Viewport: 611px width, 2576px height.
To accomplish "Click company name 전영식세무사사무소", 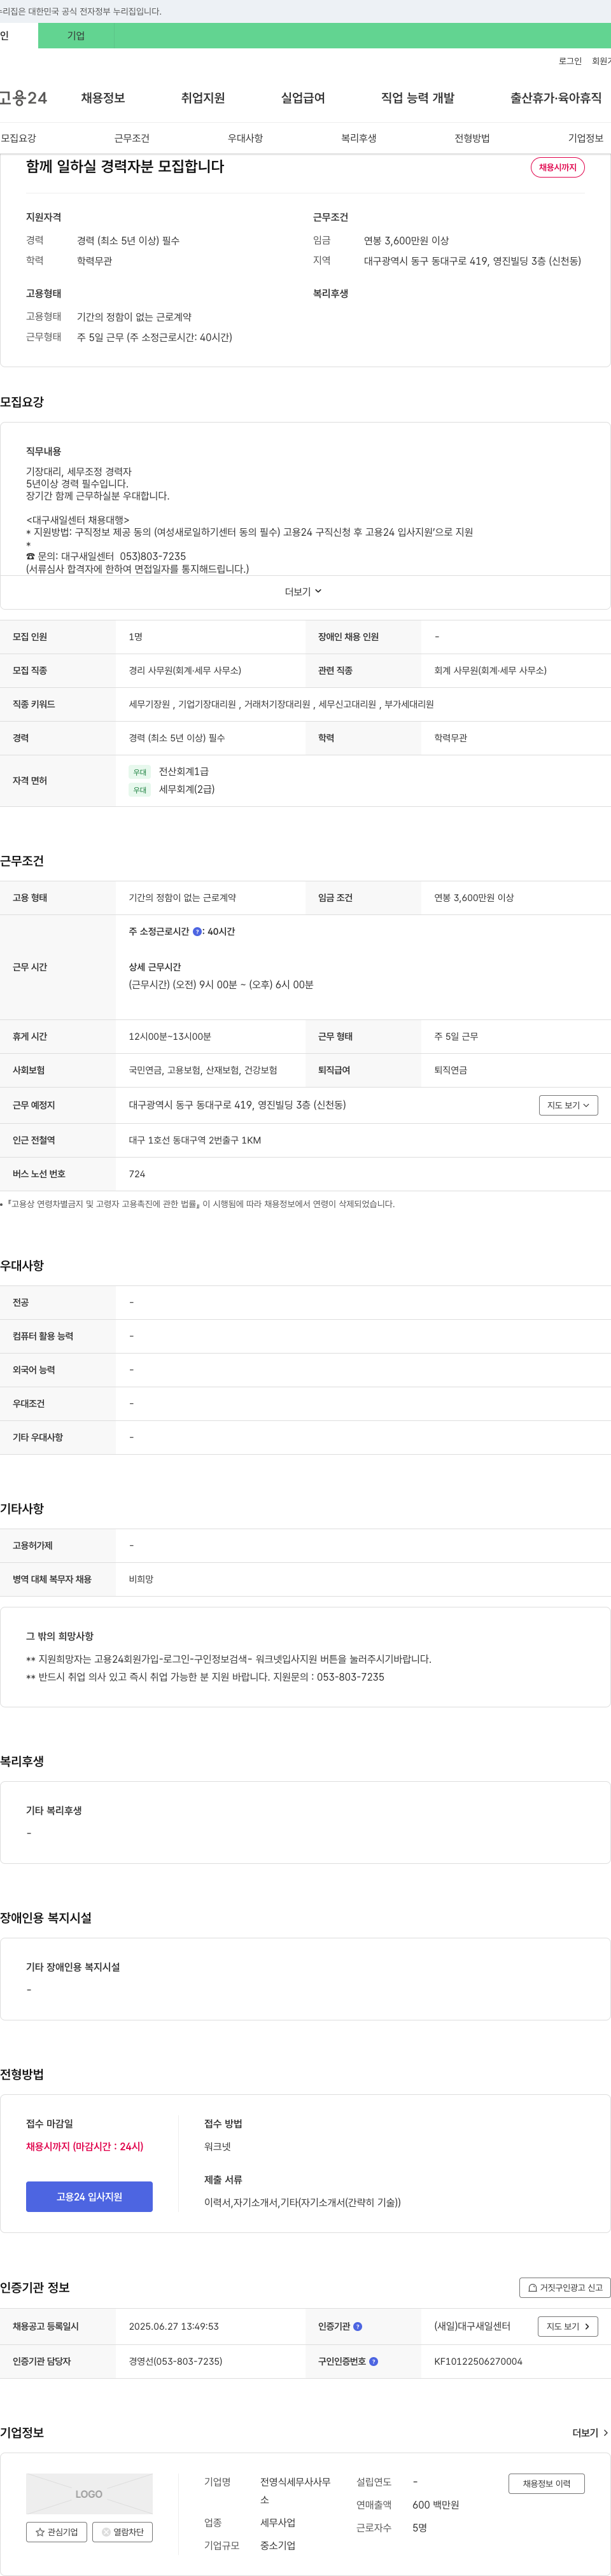I will (295, 2491).
